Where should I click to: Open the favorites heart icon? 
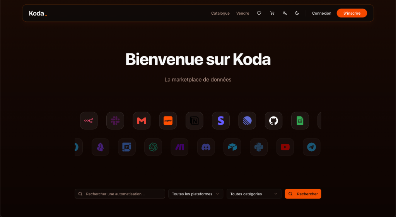[259, 13]
